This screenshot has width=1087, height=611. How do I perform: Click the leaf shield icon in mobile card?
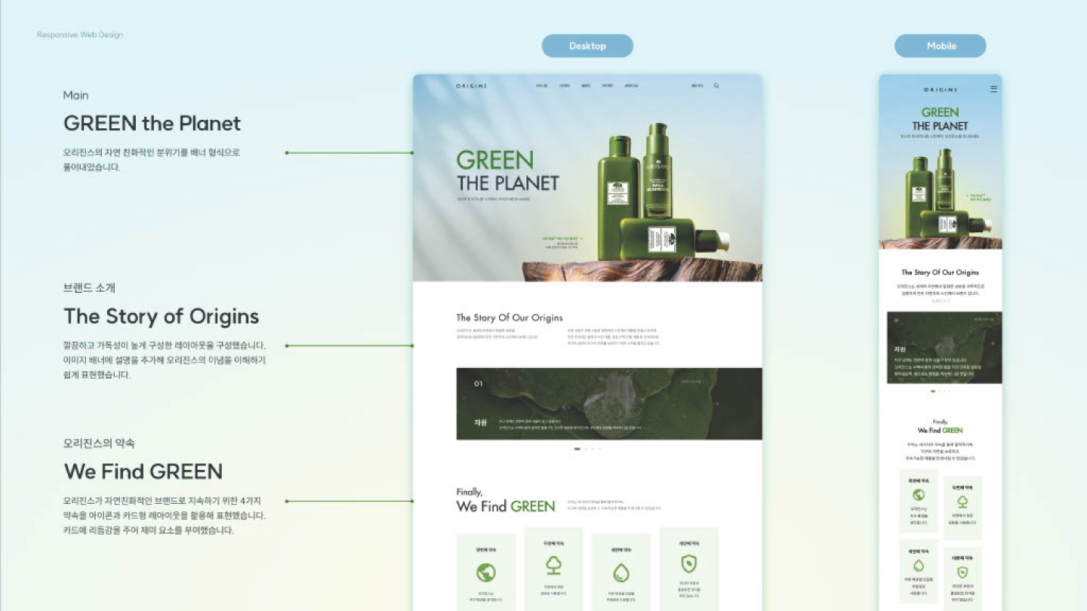[962, 572]
